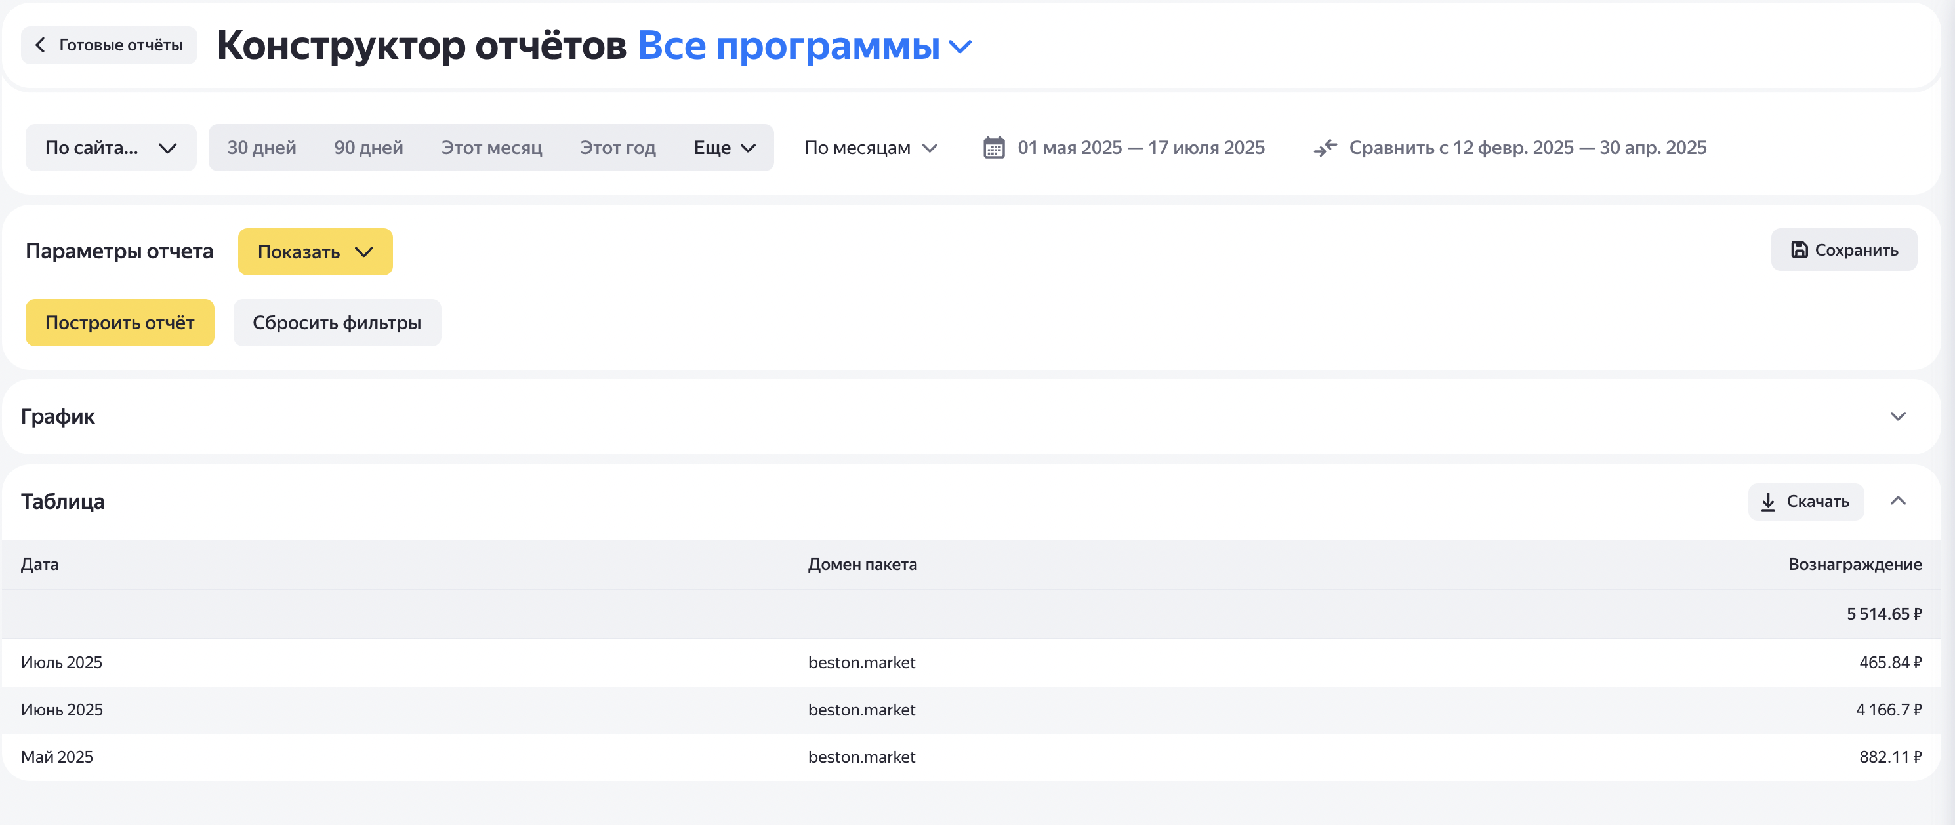Click the Май 2025 date cell
This screenshot has height=825, width=1955.
point(57,756)
